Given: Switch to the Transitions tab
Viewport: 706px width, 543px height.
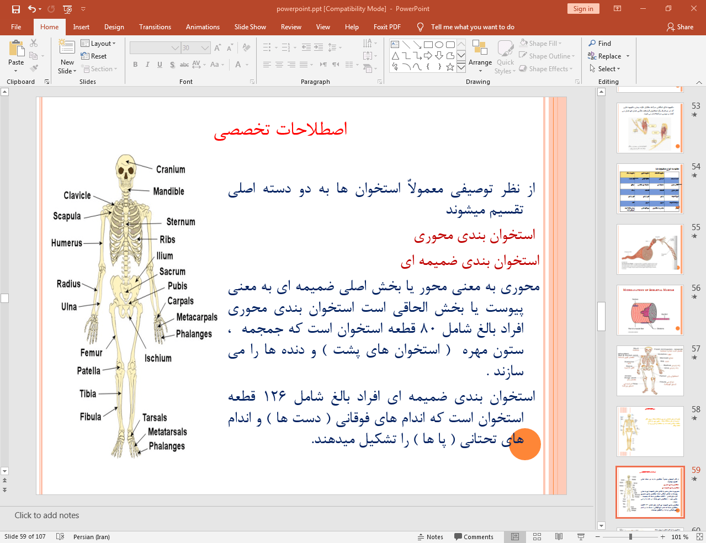Looking at the screenshot, I should tap(155, 27).
